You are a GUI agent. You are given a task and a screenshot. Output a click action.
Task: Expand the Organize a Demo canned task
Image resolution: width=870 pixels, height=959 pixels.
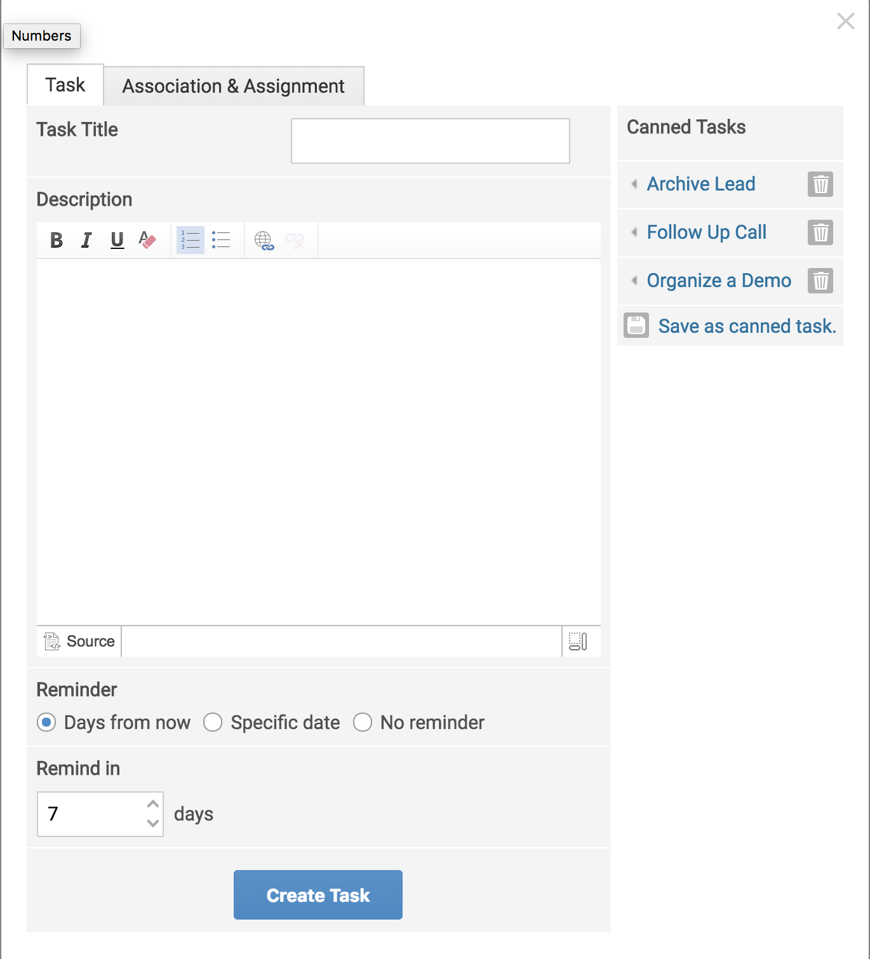pyautogui.click(x=634, y=280)
